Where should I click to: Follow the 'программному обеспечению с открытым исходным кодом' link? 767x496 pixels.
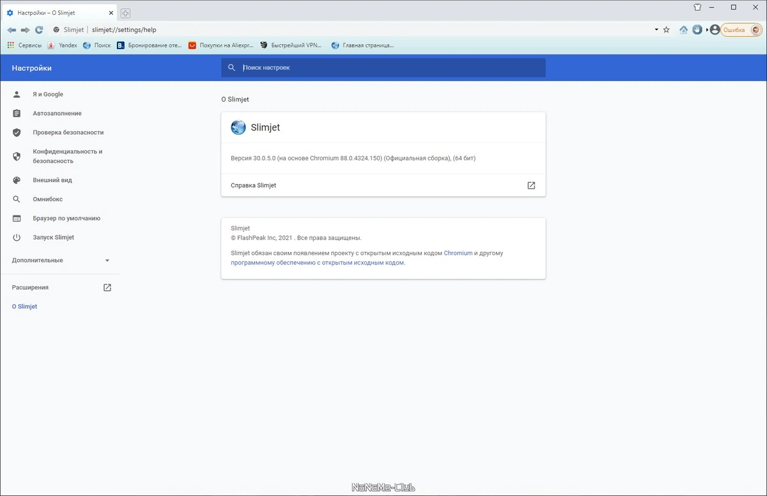tap(317, 263)
